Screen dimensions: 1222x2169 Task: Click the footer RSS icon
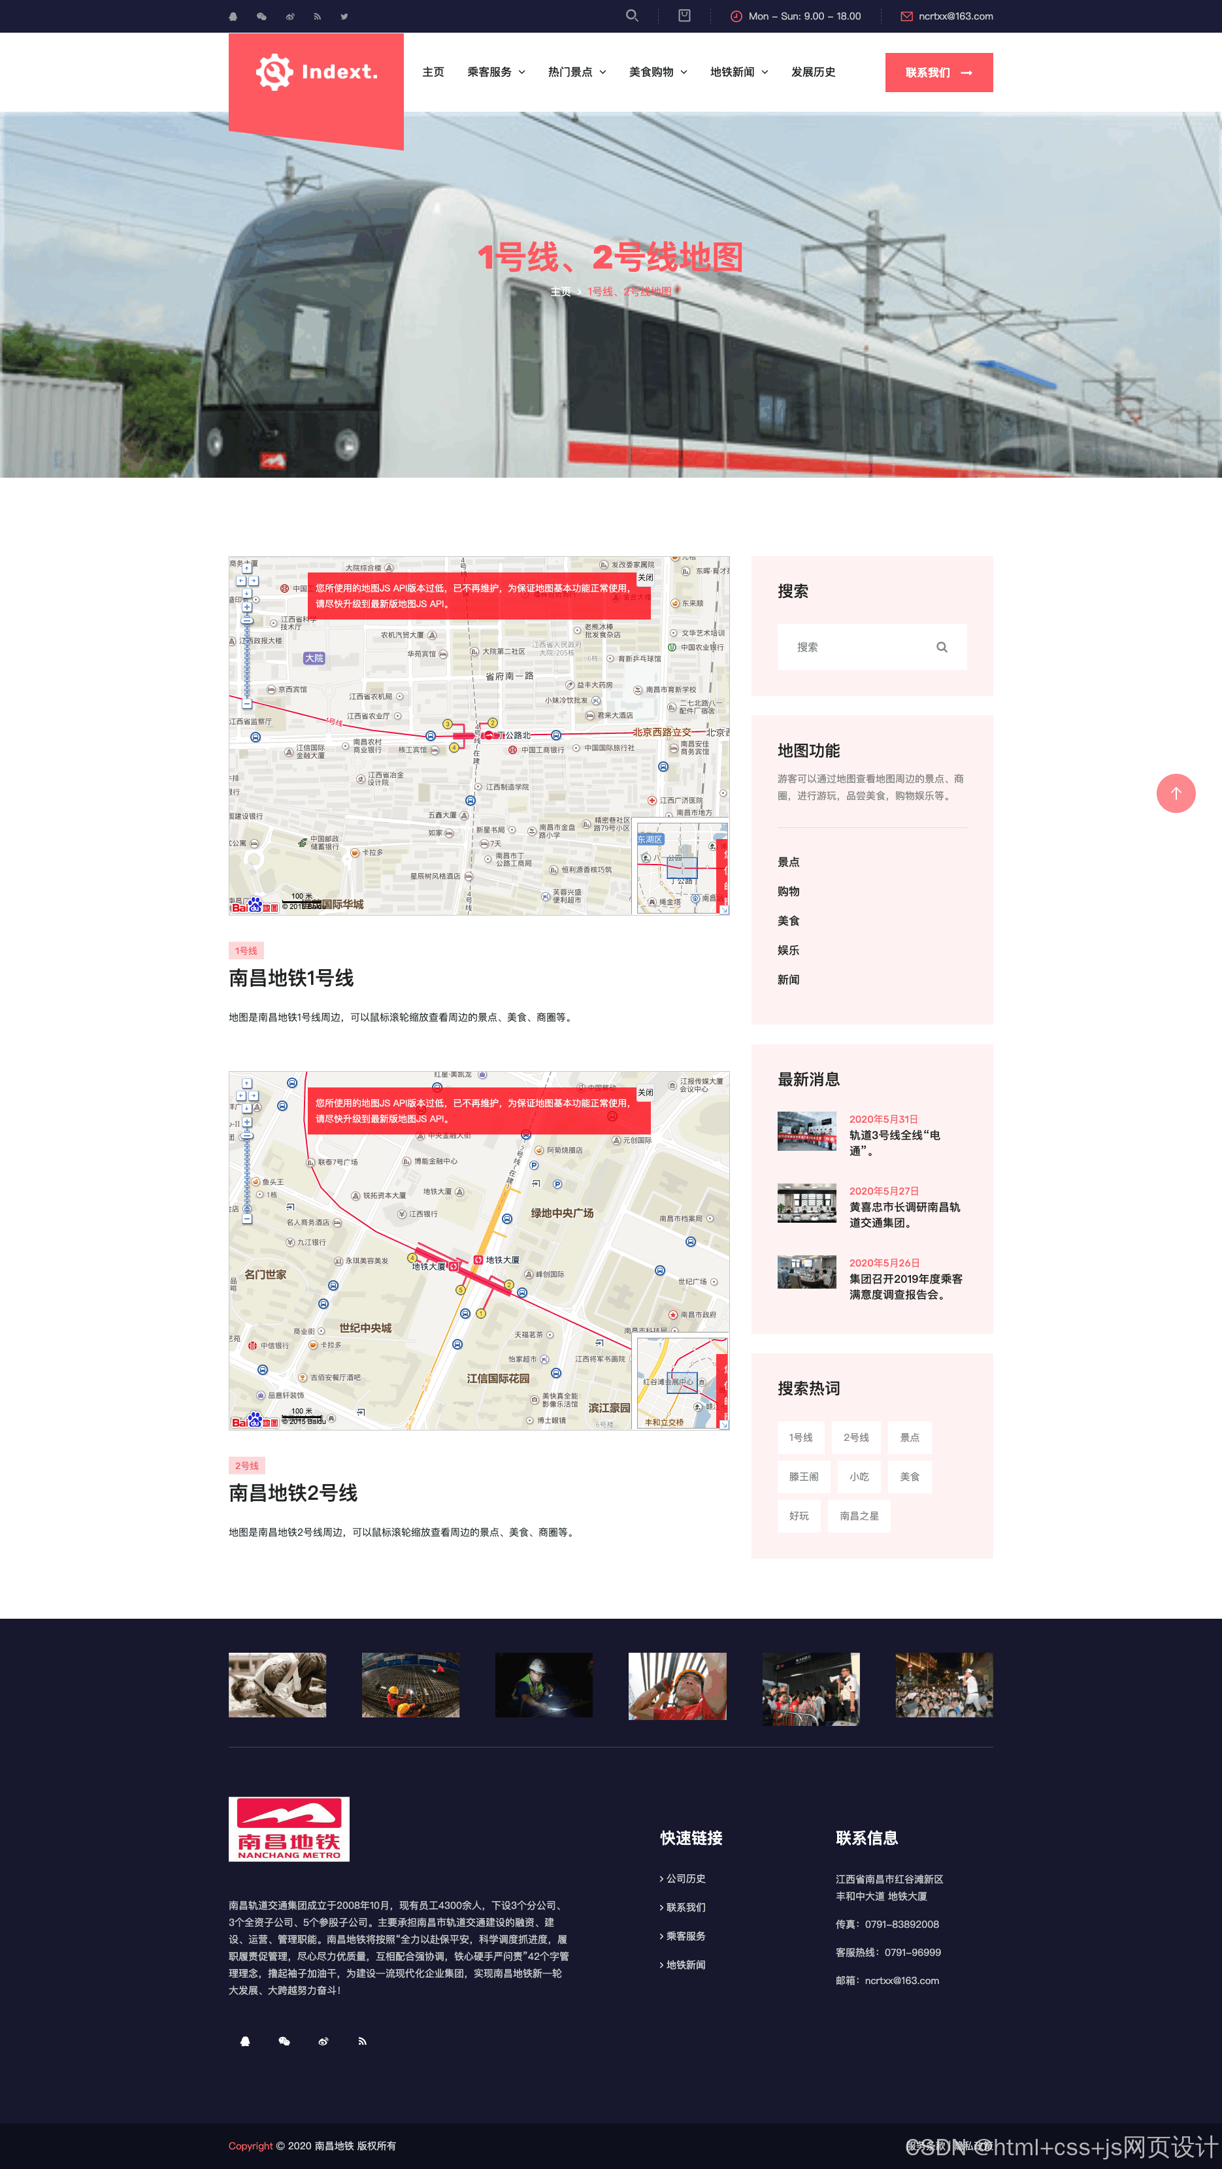[x=362, y=2040]
